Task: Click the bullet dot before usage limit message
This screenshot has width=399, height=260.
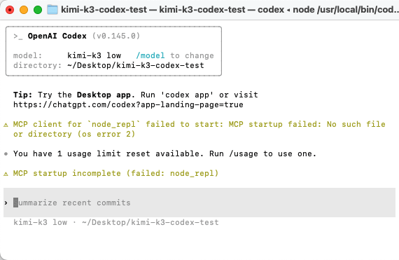Action: (x=6, y=153)
